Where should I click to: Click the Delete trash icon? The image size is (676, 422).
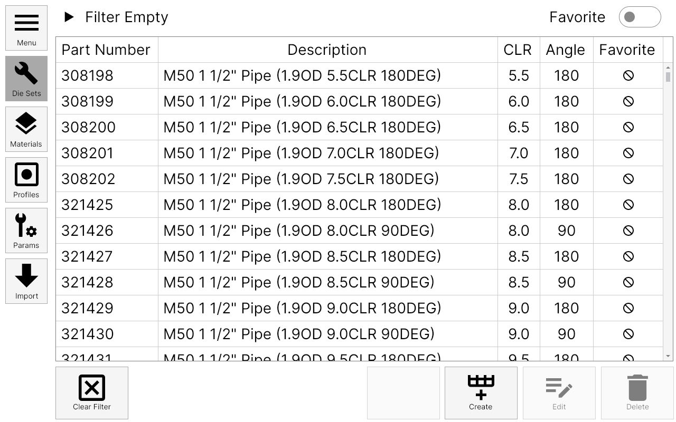[x=637, y=392]
